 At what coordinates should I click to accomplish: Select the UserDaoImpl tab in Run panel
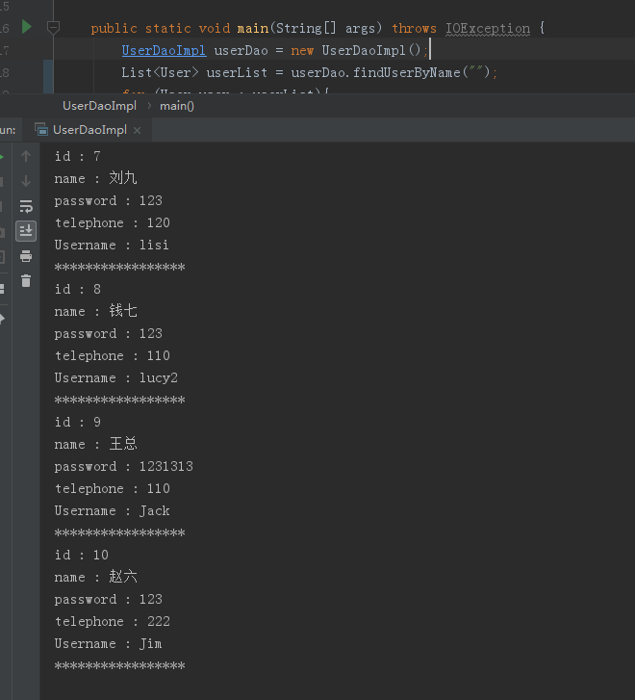coord(89,130)
